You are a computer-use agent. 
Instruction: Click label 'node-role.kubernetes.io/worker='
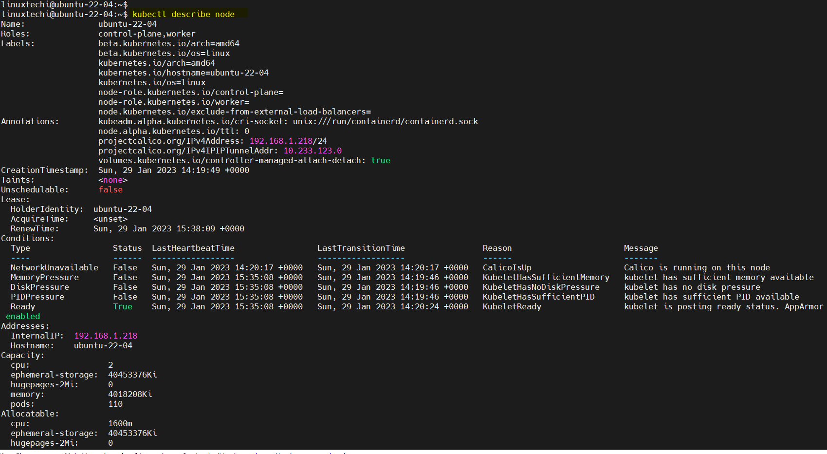[174, 102]
